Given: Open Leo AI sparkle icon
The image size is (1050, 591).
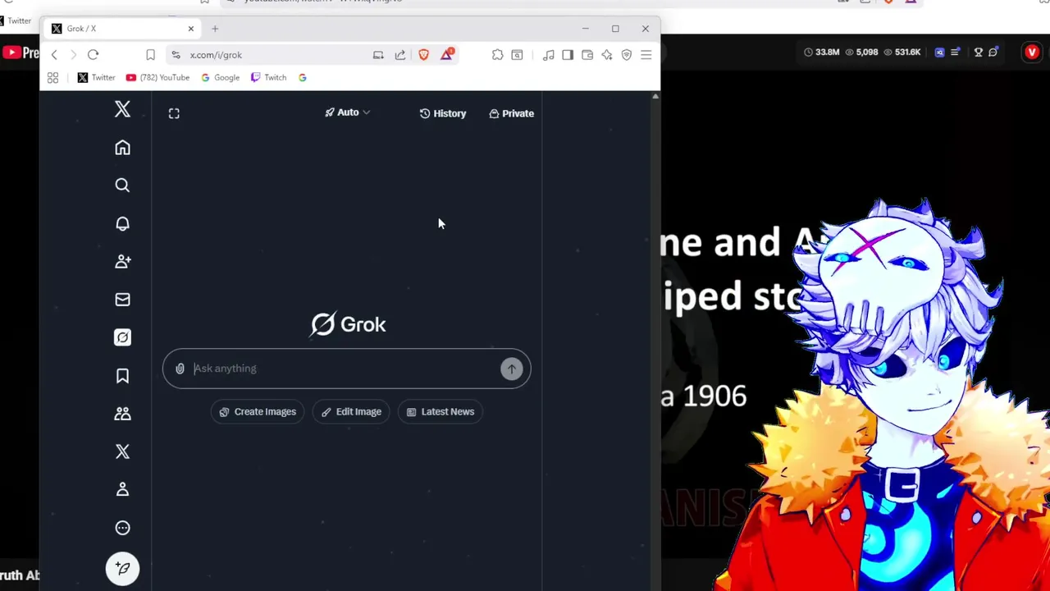Looking at the screenshot, I should (607, 55).
